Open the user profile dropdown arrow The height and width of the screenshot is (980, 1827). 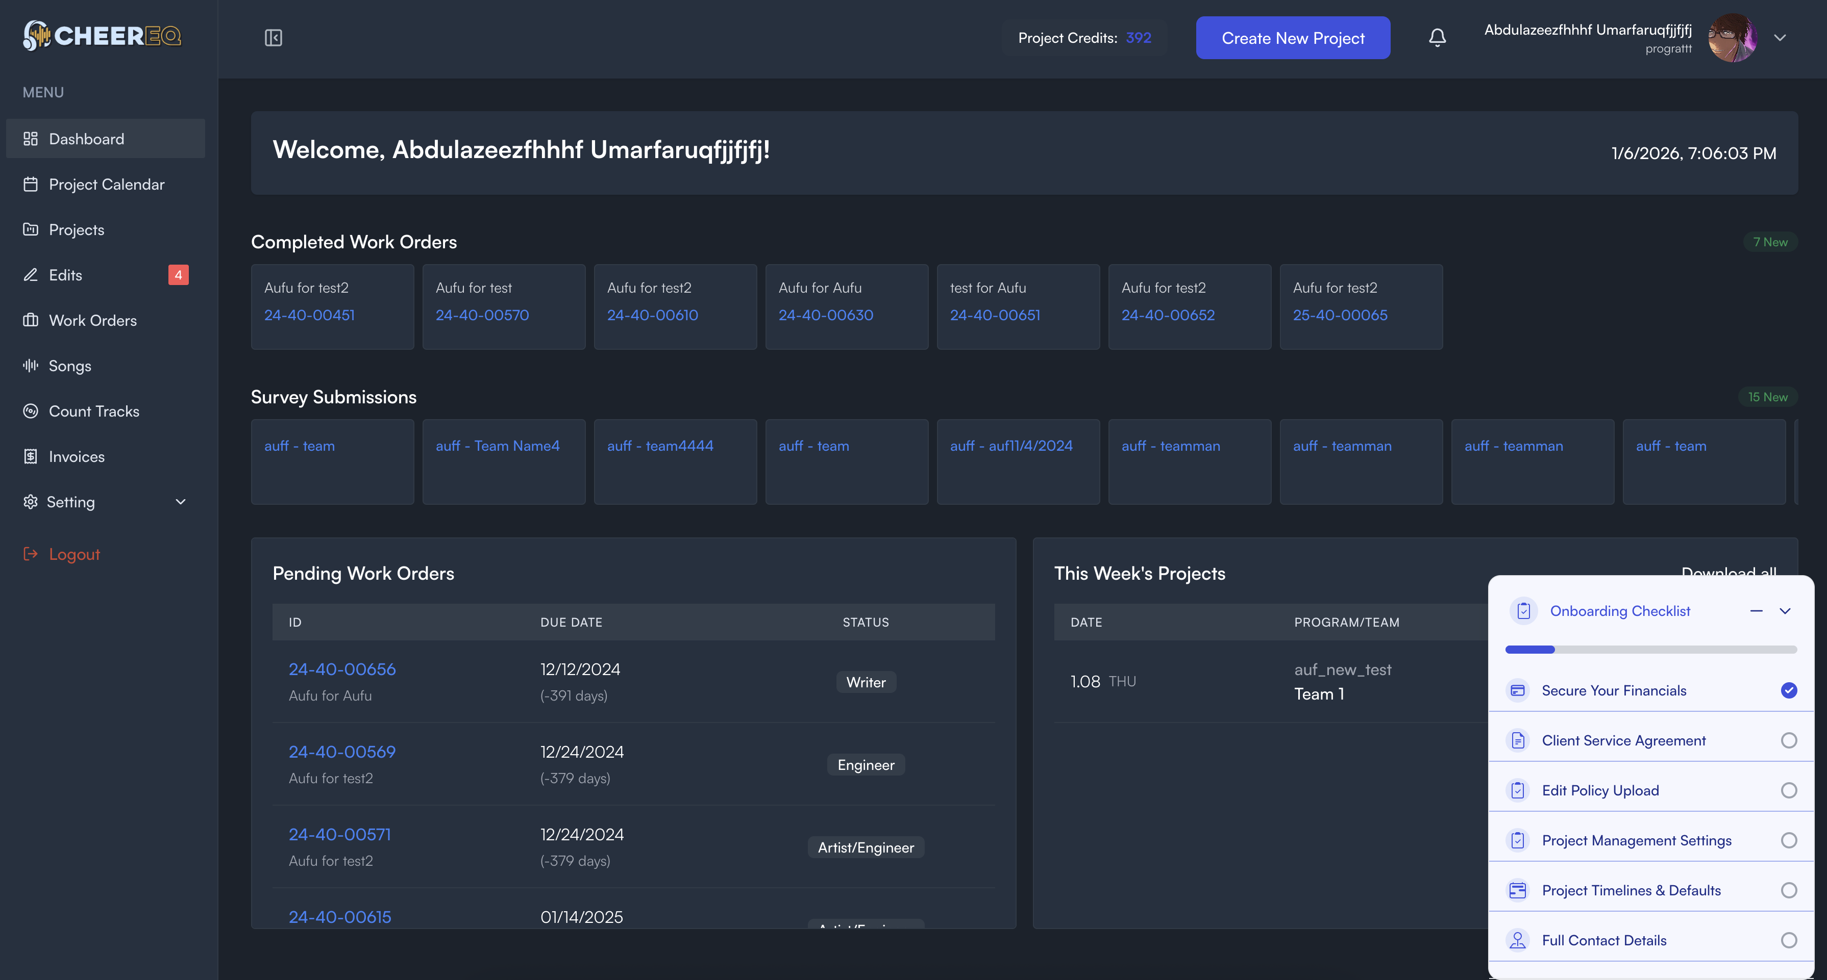click(1780, 38)
